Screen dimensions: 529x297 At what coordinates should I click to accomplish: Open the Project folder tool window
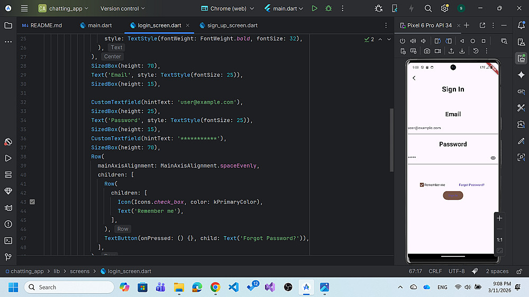click(x=8, y=25)
